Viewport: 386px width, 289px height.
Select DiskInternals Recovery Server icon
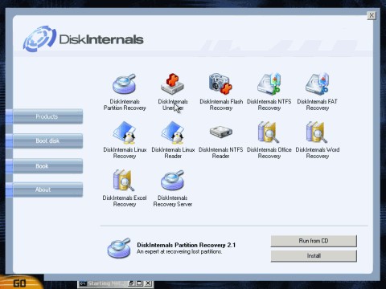172,180
